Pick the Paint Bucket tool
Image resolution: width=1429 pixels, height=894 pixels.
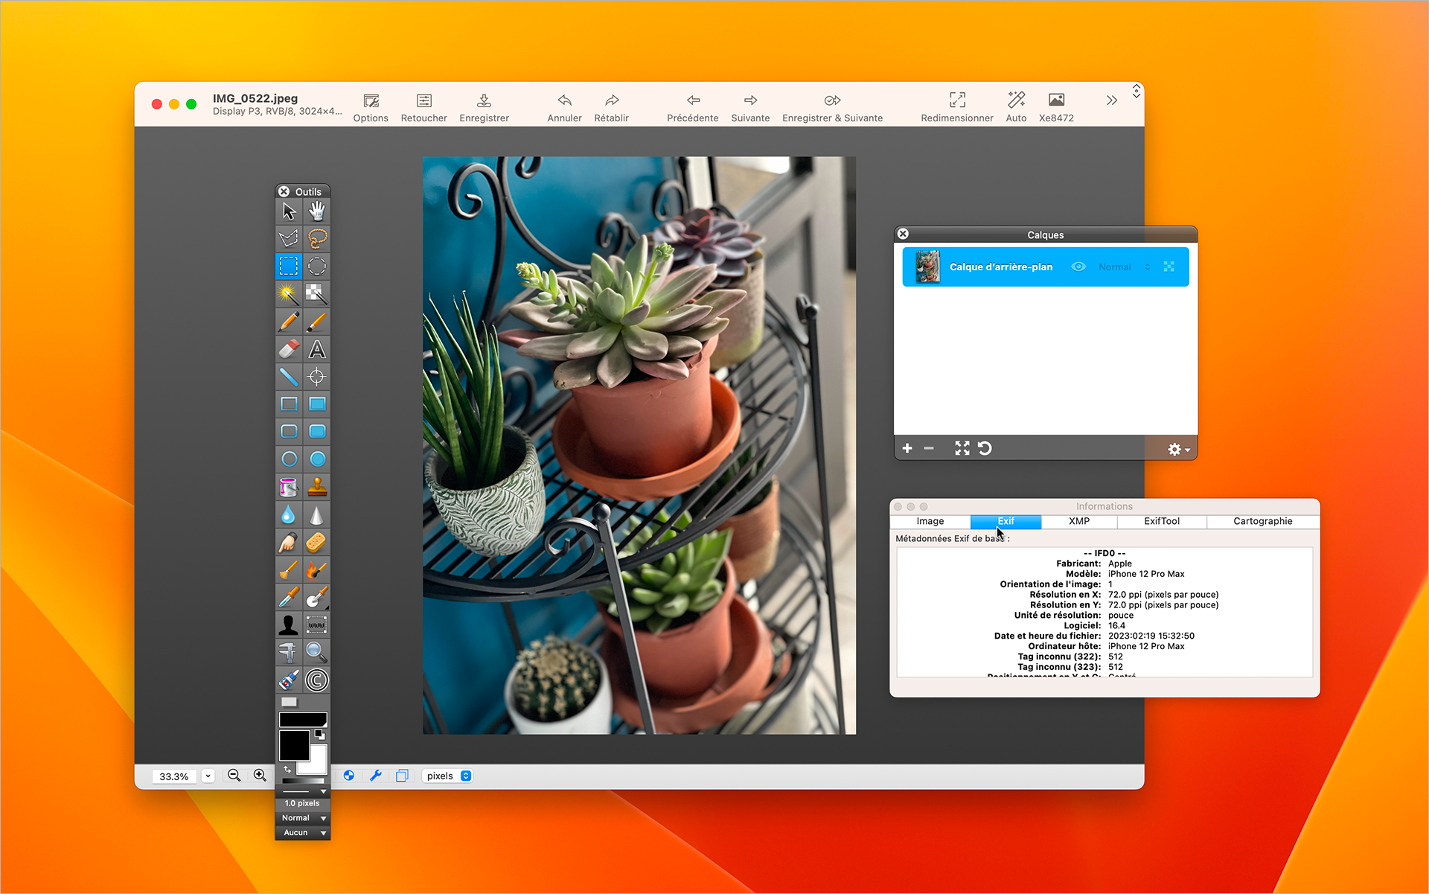click(289, 487)
